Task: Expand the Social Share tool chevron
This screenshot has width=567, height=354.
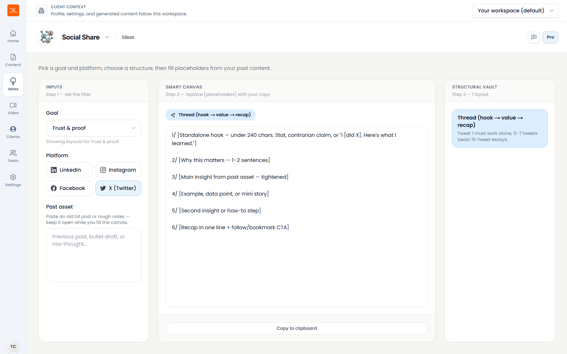Action: point(107,37)
